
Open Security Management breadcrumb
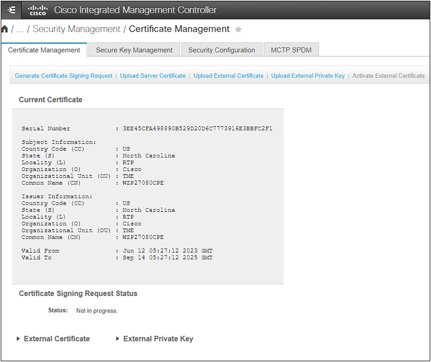76,29
